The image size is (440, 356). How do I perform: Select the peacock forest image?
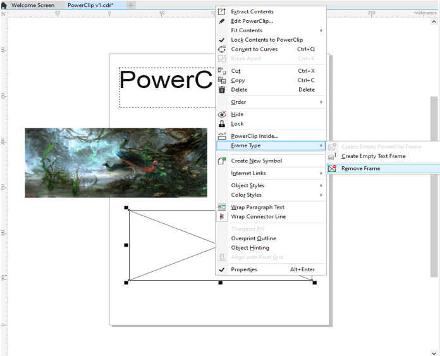tap(116, 163)
